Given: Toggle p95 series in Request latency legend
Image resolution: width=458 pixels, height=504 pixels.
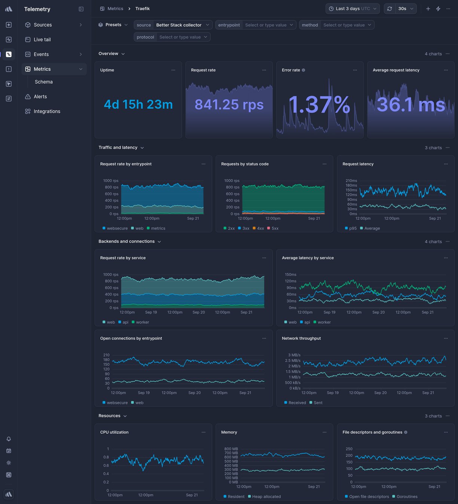Looking at the screenshot, I should [351, 228].
